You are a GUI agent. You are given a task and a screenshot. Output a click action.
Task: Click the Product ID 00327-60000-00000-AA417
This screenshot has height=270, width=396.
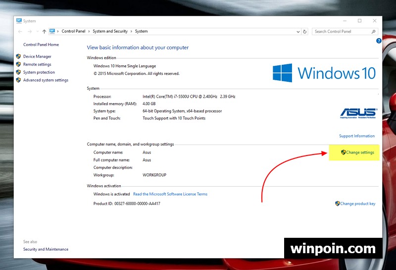coord(127,204)
